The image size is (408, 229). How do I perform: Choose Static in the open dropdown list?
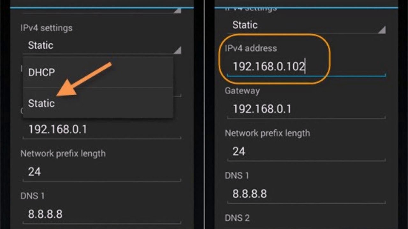41,103
